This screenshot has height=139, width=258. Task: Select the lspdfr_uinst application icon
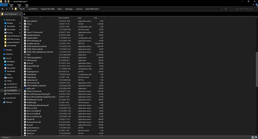pyautogui.click(x=25, y=89)
